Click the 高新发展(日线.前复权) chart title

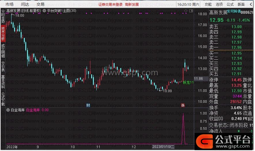24,11
